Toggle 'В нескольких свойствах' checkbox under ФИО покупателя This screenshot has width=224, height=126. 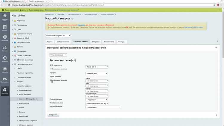point(51,69)
